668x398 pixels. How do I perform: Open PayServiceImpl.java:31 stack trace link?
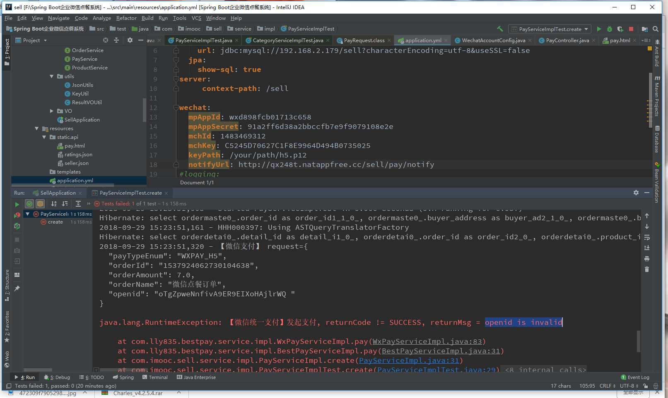click(409, 360)
